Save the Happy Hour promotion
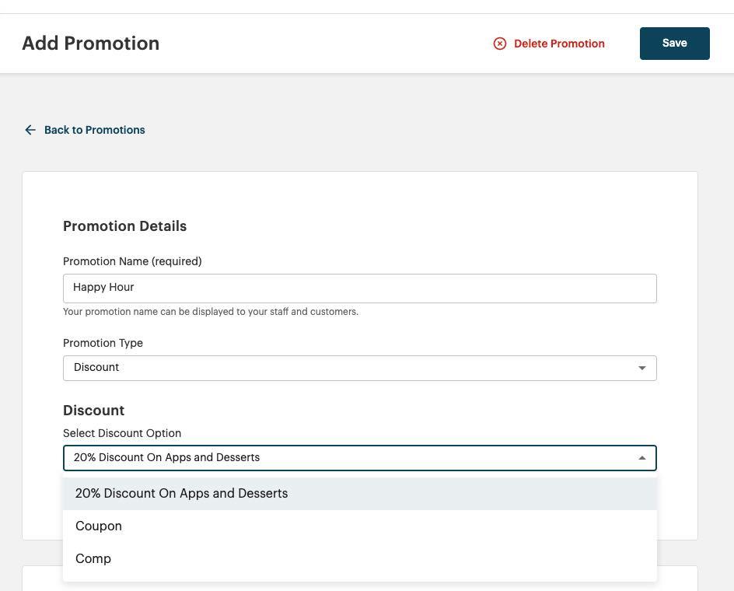 (673, 43)
